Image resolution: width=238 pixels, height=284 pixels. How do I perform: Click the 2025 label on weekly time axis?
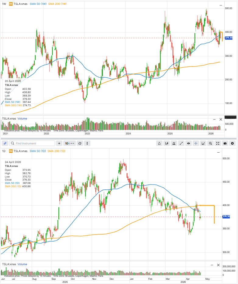click(x=170, y=134)
